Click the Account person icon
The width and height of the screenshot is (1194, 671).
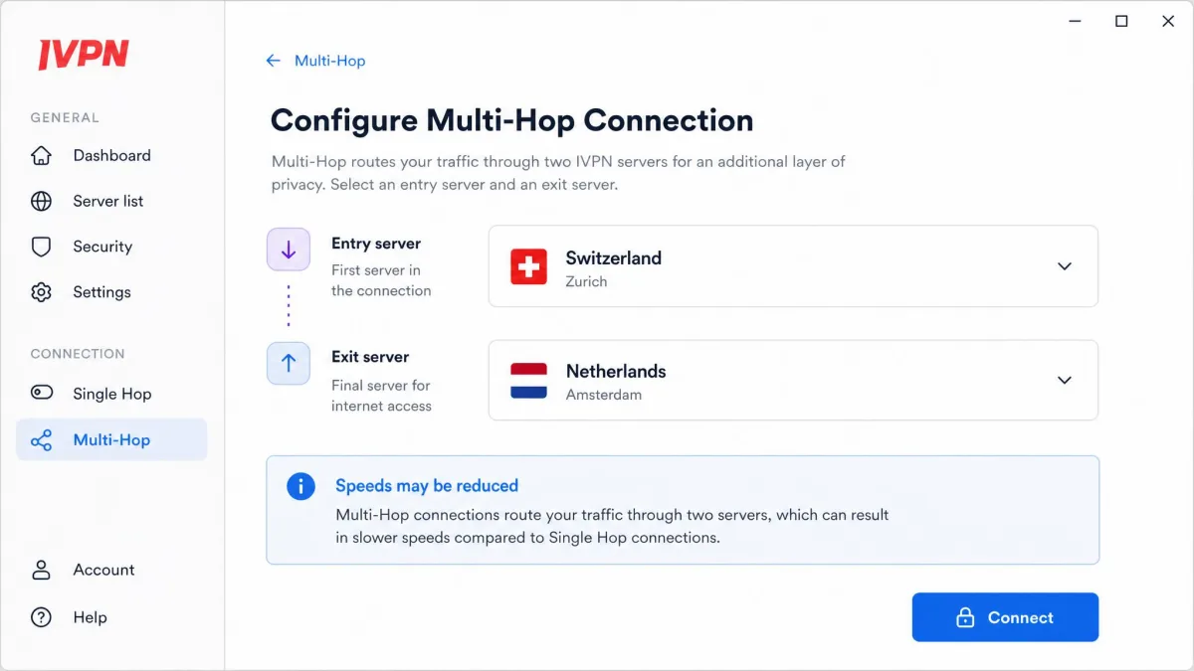[x=41, y=570]
